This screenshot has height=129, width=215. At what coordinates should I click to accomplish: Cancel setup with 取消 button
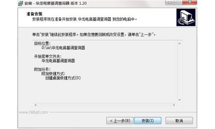tap(179, 121)
